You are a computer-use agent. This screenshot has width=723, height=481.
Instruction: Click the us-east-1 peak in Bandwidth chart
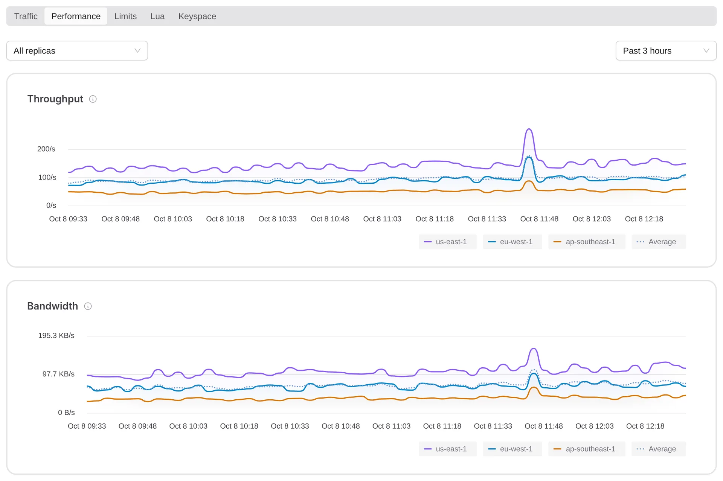pos(533,349)
